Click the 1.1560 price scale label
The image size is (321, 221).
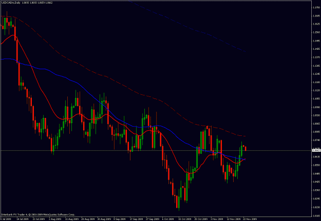click(316, 32)
